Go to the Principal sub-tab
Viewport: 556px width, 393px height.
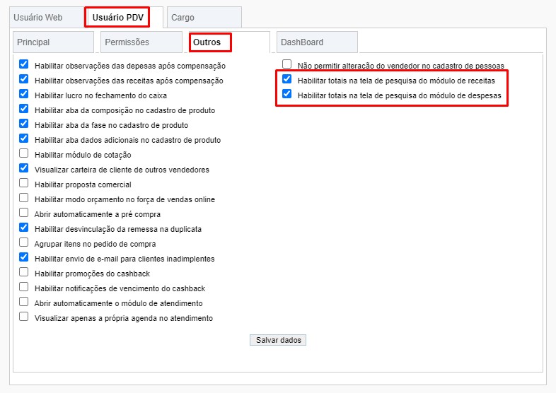point(53,42)
